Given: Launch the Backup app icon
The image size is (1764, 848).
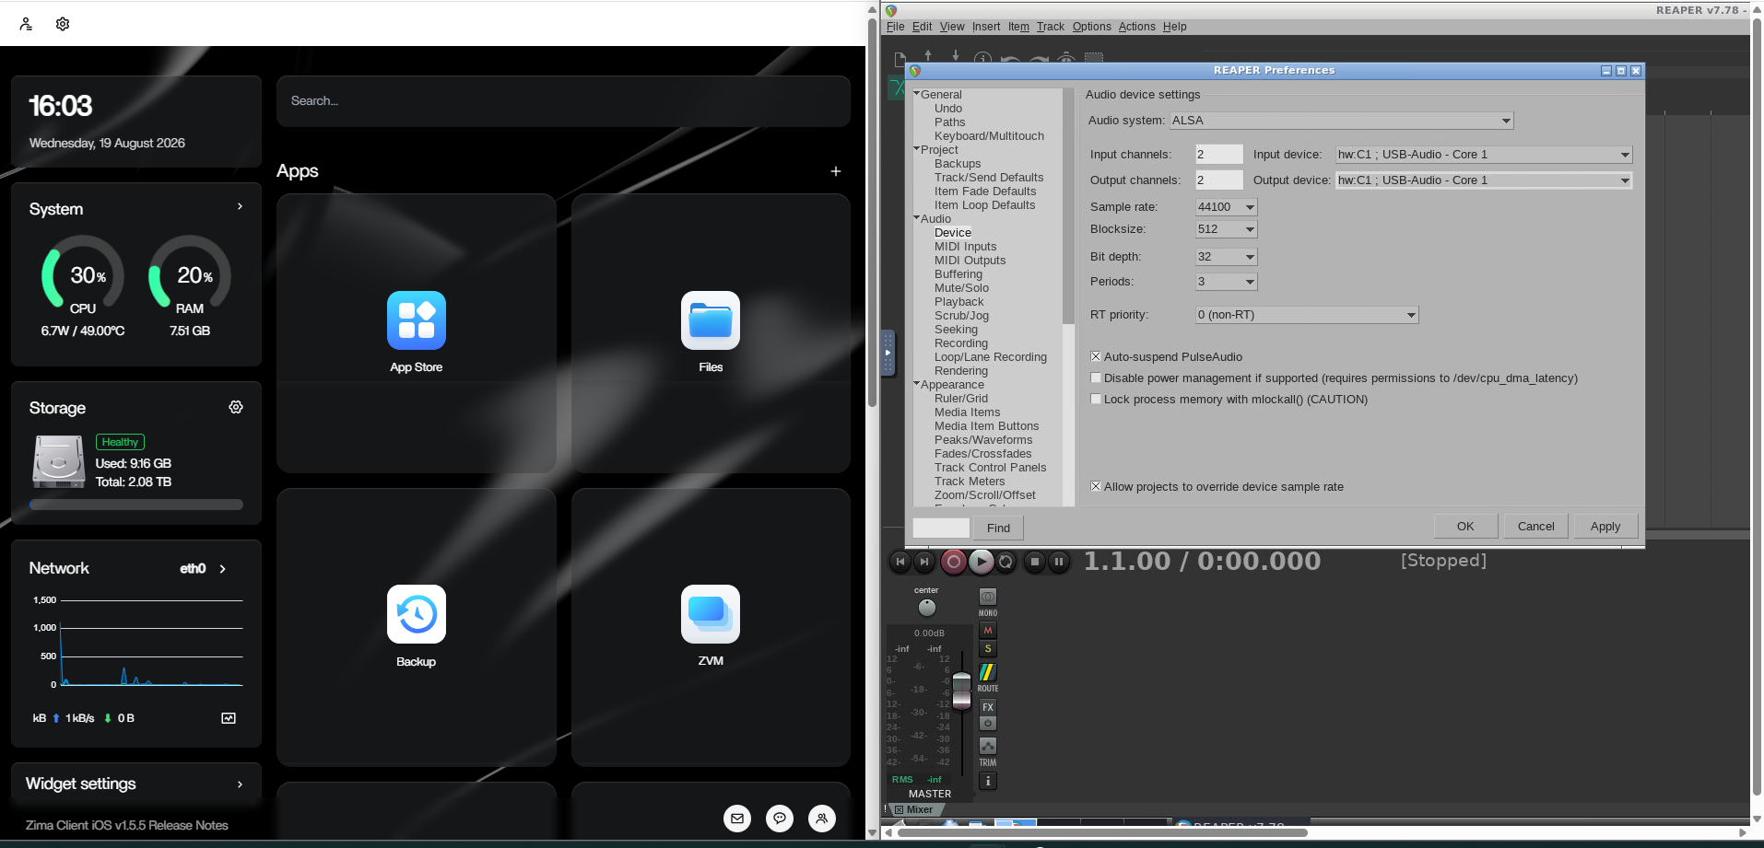Looking at the screenshot, I should click(417, 614).
